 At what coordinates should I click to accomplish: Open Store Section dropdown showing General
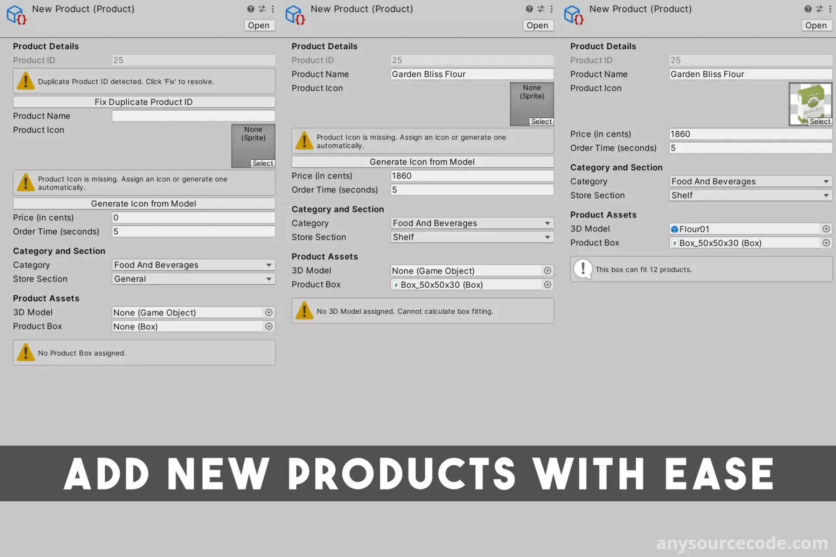coord(193,279)
